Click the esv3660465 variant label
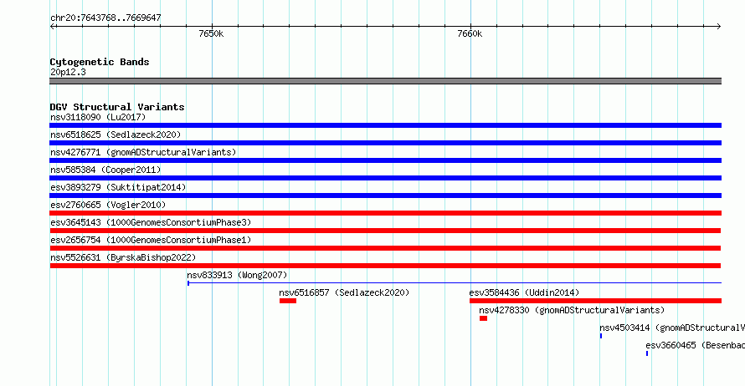 [695, 345]
